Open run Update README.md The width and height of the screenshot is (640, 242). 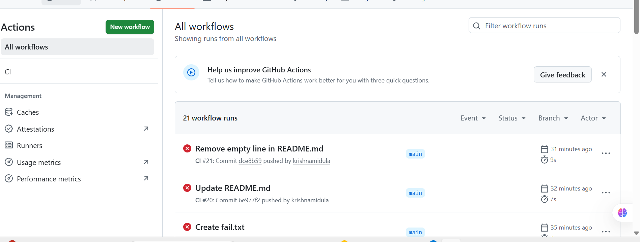pyautogui.click(x=233, y=188)
